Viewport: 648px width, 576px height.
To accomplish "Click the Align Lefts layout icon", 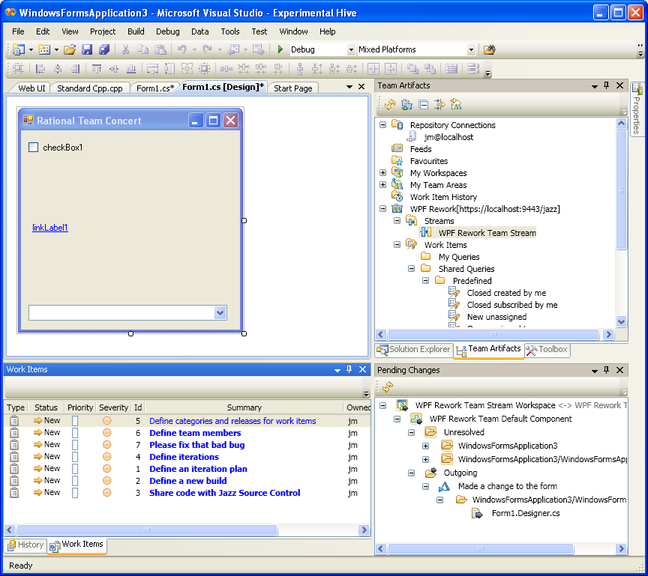I will tap(40, 68).
